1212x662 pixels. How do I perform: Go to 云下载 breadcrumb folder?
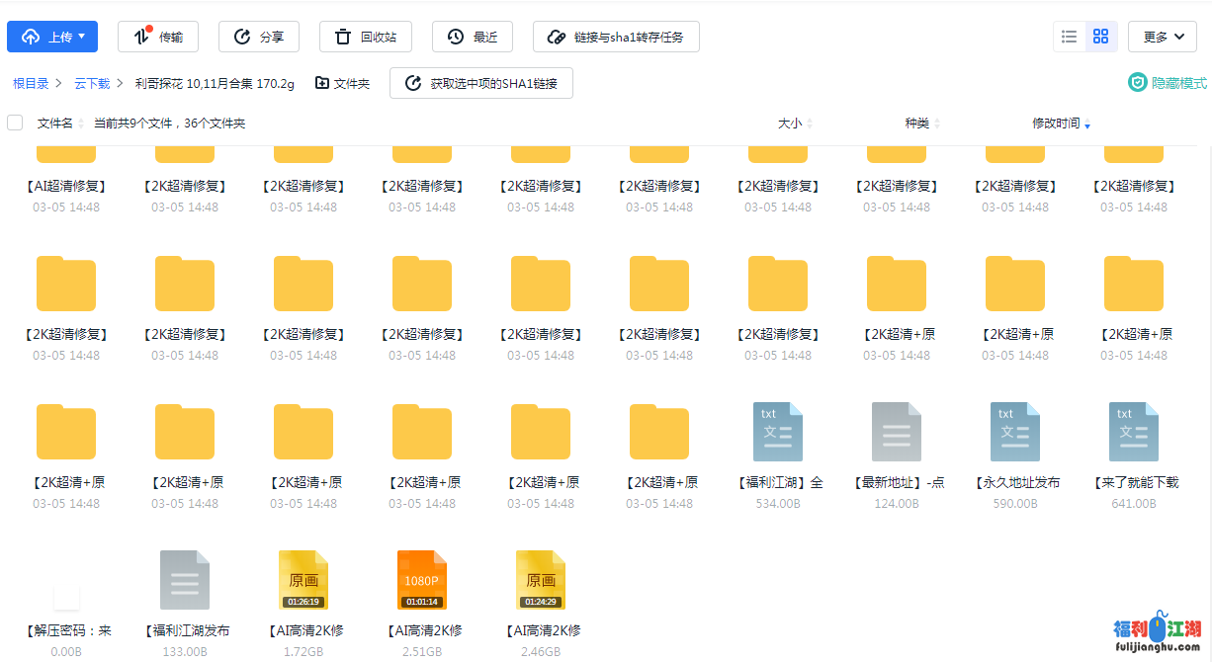click(92, 84)
